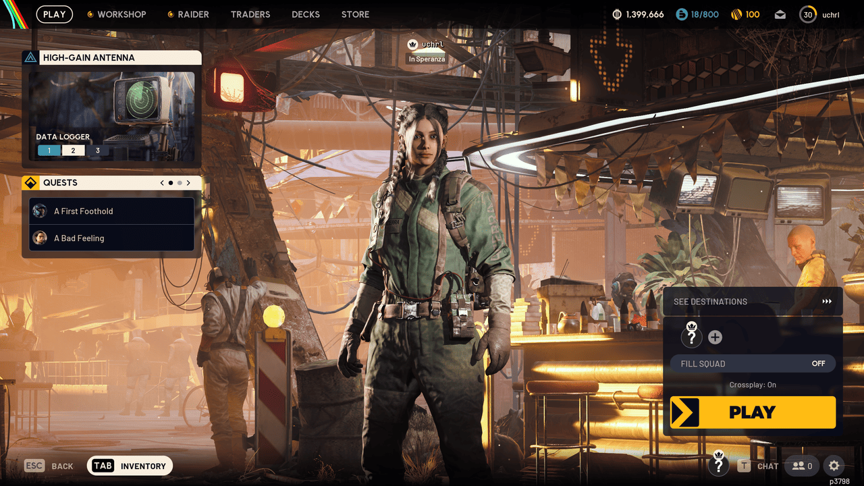
Task: Open the Play tab in top navigation
Action: click(x=55, y=14)
